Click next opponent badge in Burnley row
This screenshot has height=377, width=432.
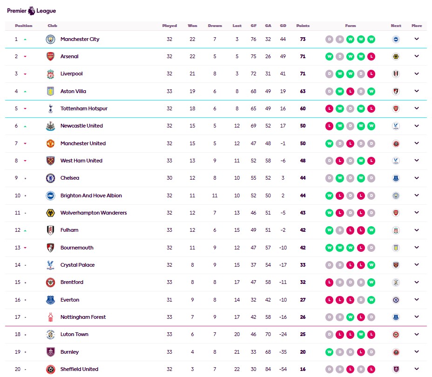396,352
